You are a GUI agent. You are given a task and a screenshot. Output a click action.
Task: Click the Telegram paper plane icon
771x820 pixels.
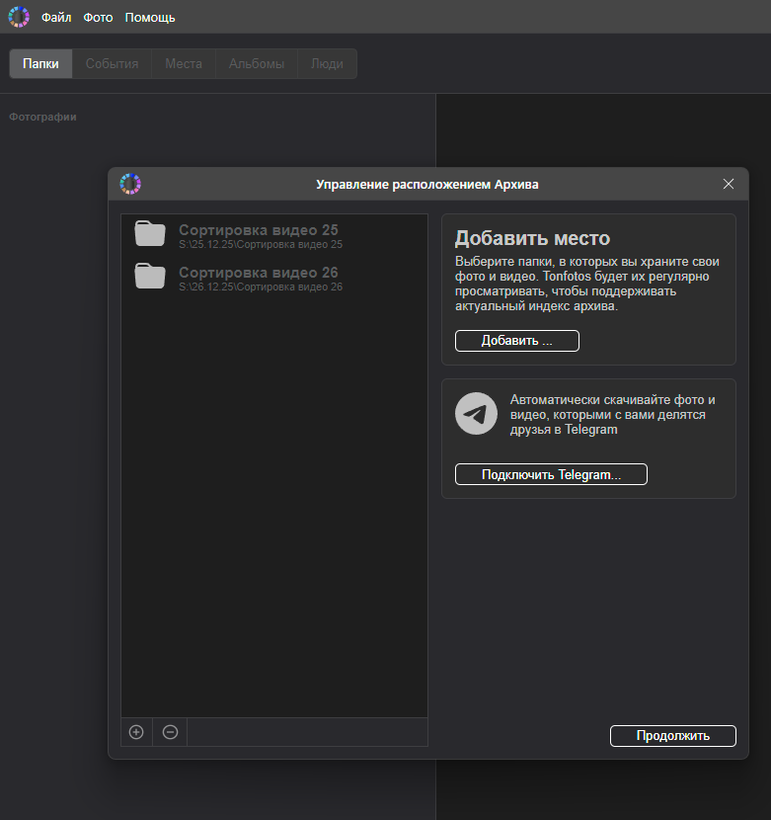click(476, 414)
